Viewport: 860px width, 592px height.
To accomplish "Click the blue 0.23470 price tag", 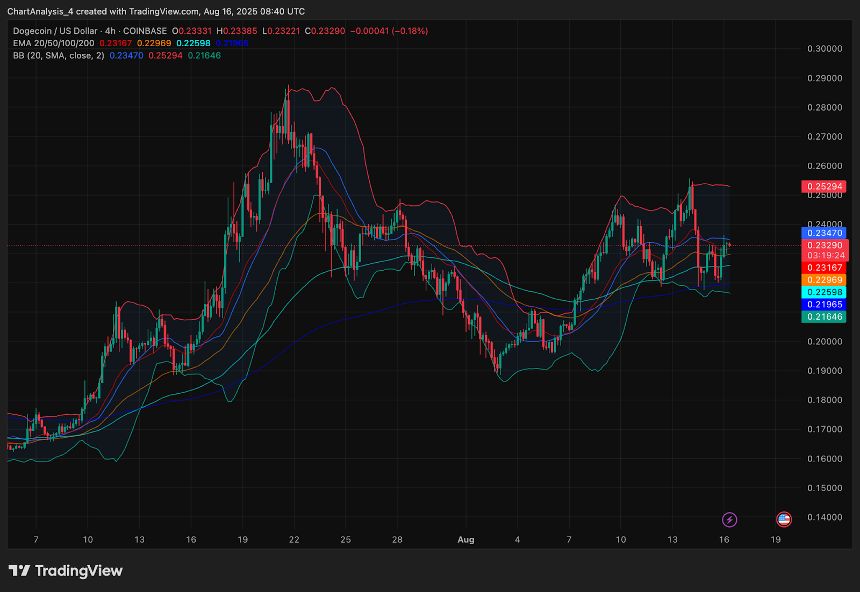I will [x=824, y=233].
